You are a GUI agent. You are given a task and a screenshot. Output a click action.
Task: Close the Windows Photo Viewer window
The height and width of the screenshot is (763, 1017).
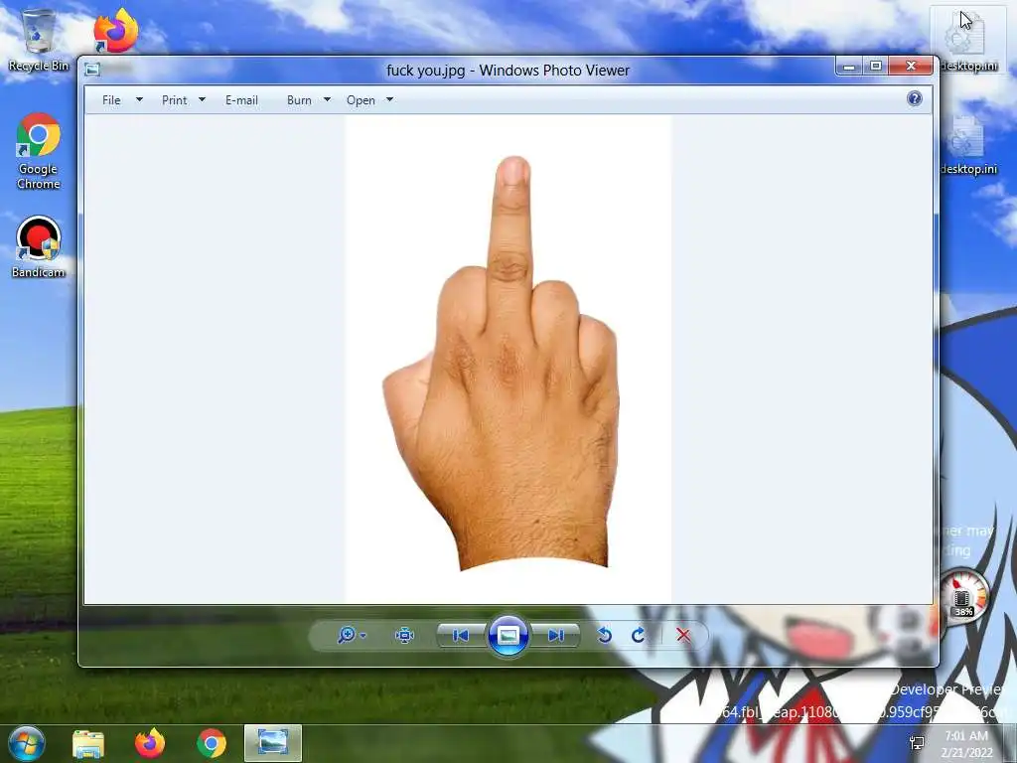click(x=912, y=67)
